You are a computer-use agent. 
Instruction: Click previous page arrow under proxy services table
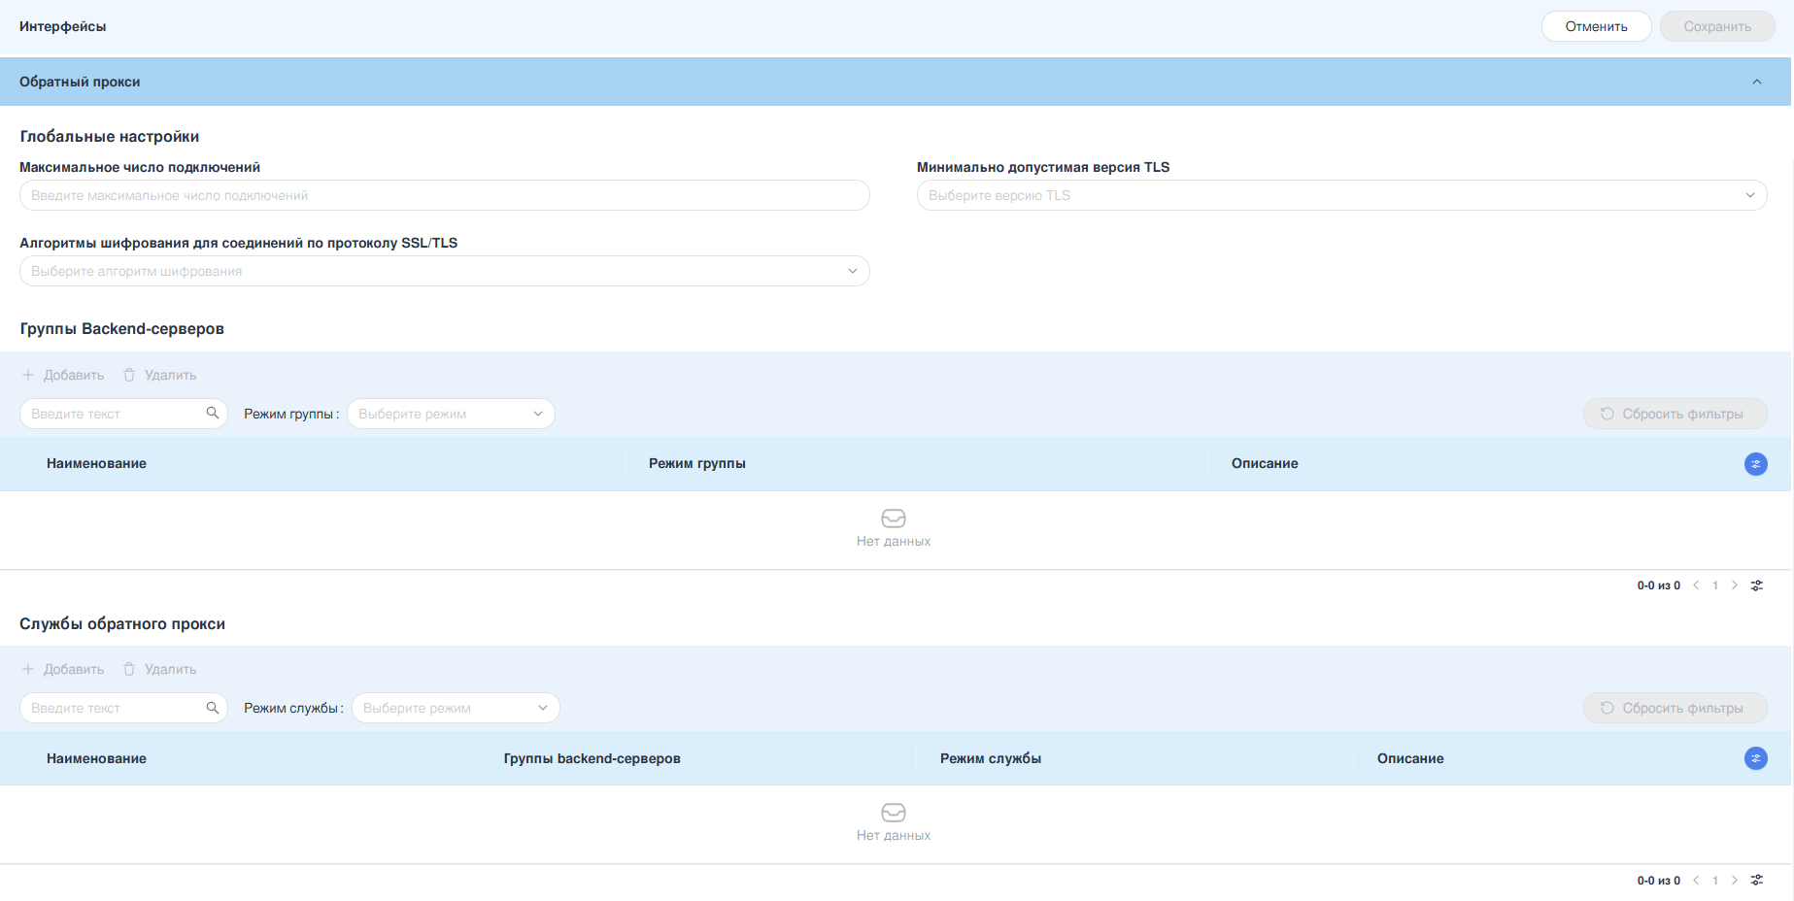(x=1696, y=881)
